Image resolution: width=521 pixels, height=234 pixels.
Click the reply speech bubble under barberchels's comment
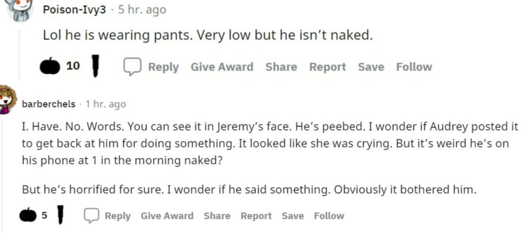(x=91, y=216)
